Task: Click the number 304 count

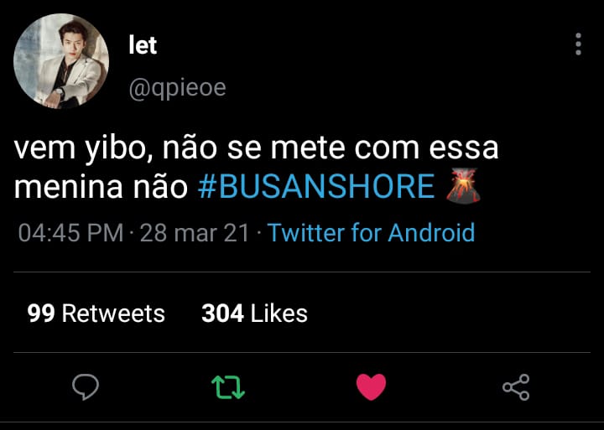Action: point(222,313)
